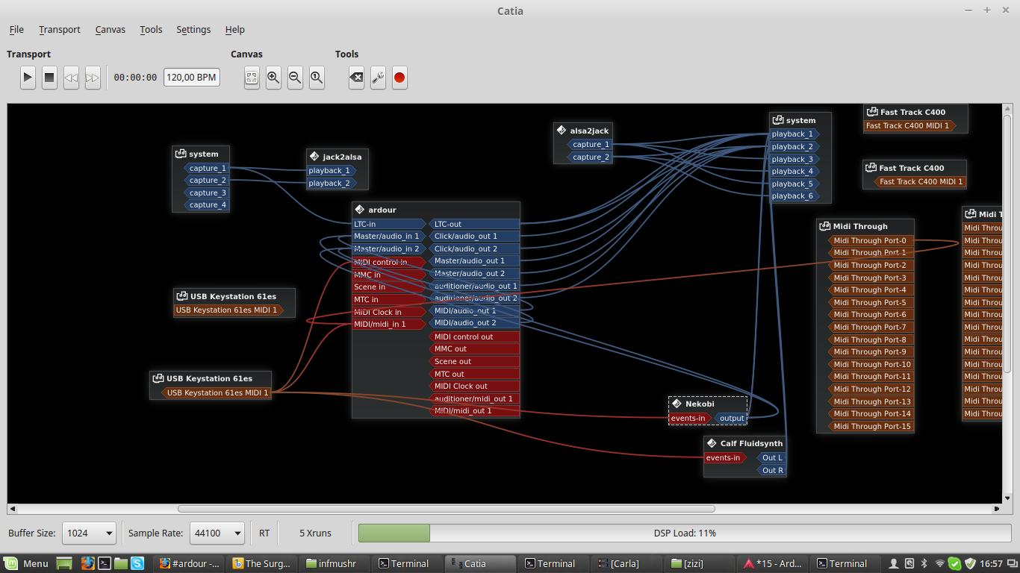Open JACK configure wrench tool
The width and height of the screenshot is (1020, 573).
(378, 77)
